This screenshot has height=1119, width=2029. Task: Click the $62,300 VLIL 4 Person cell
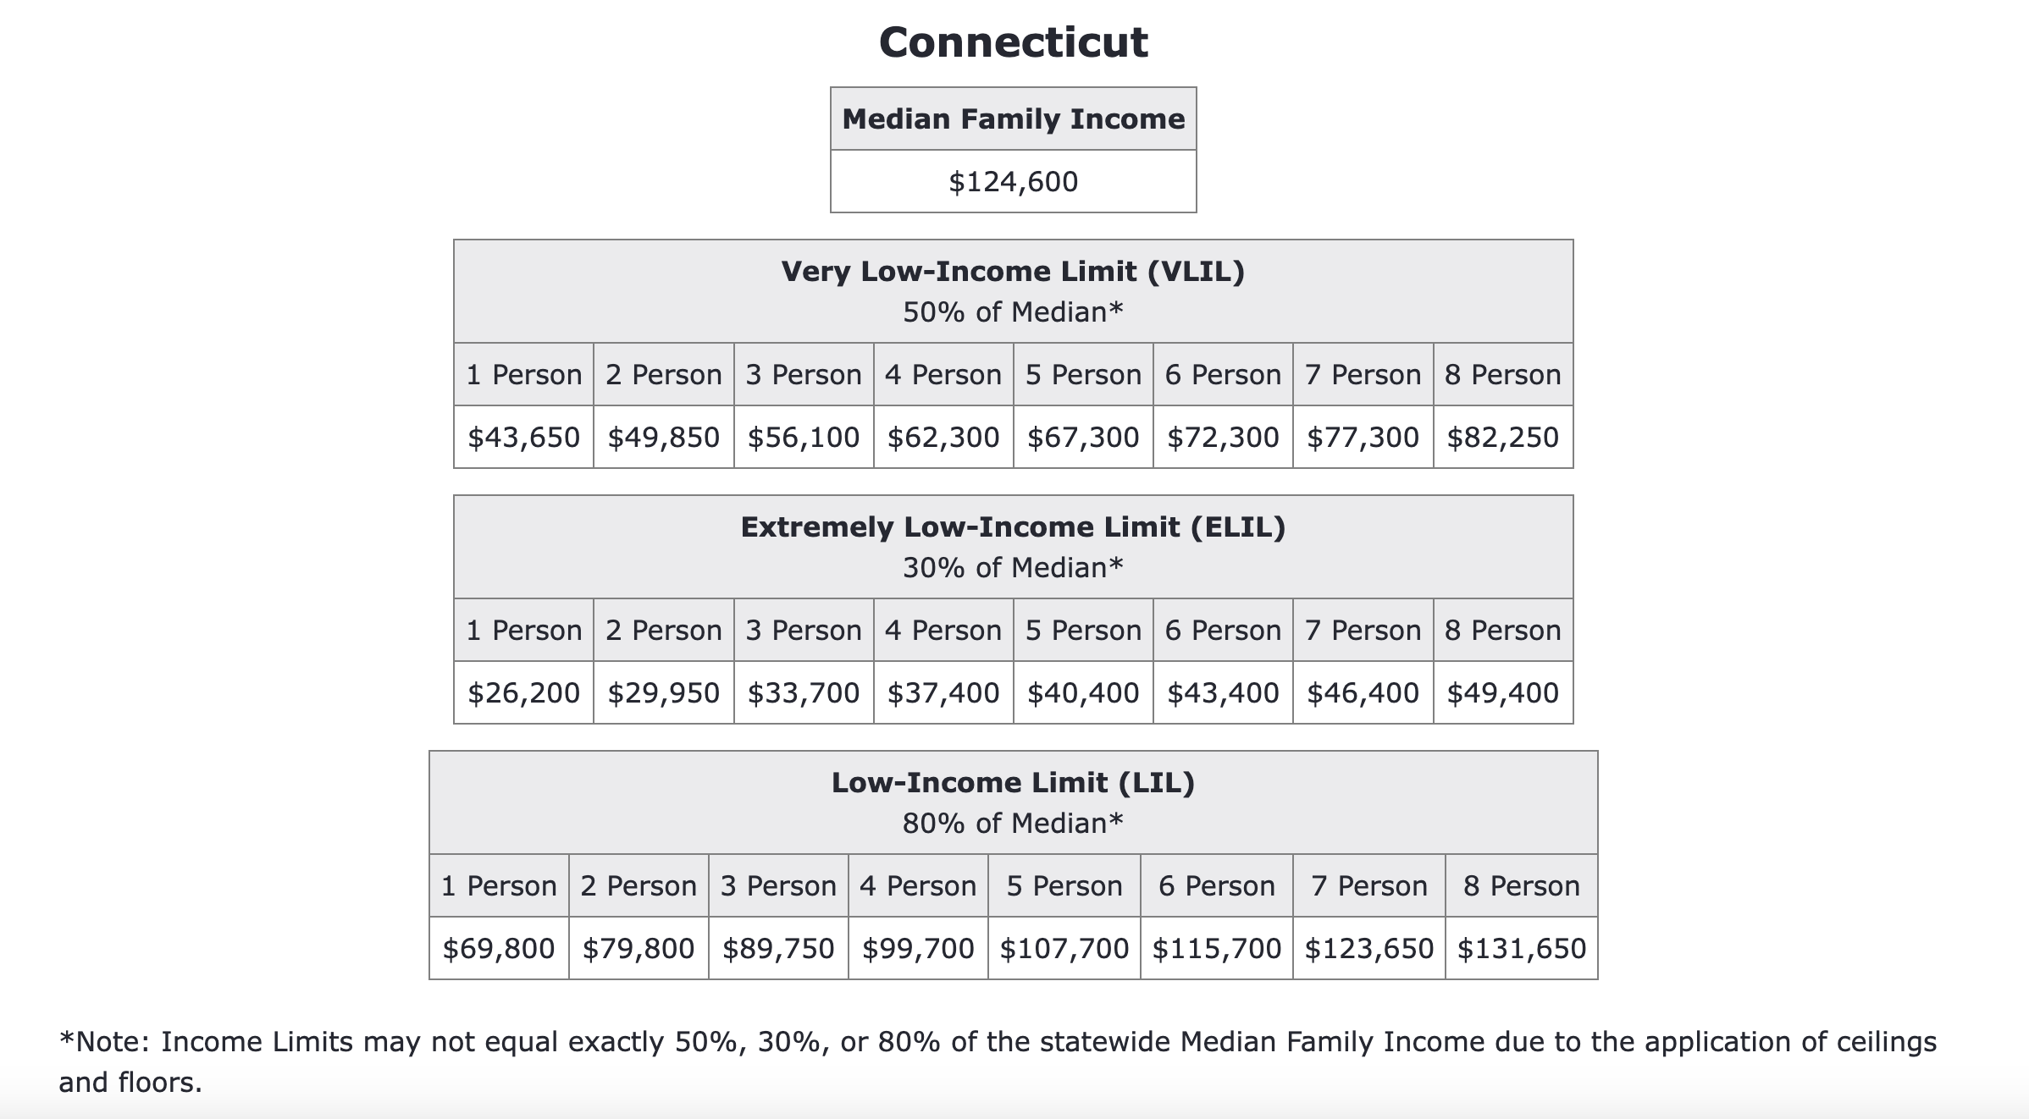[x=943, y=438]
